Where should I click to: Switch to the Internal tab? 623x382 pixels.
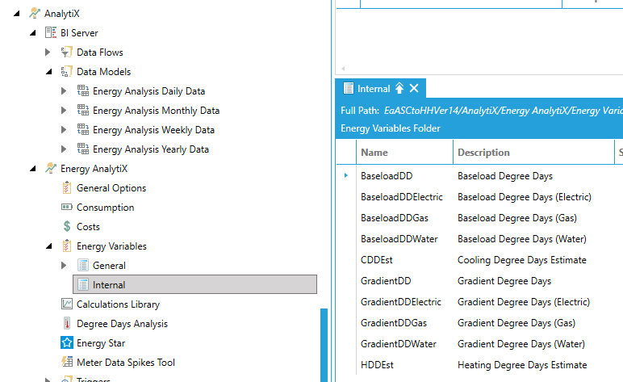373,89
